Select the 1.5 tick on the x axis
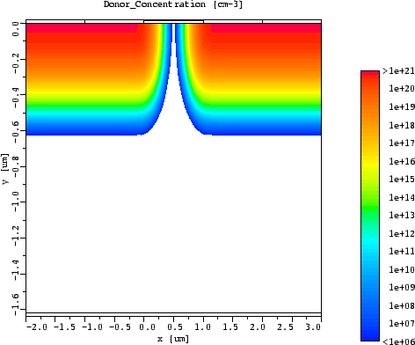Screen dimensions: 415x345 [x=231, y=327]
